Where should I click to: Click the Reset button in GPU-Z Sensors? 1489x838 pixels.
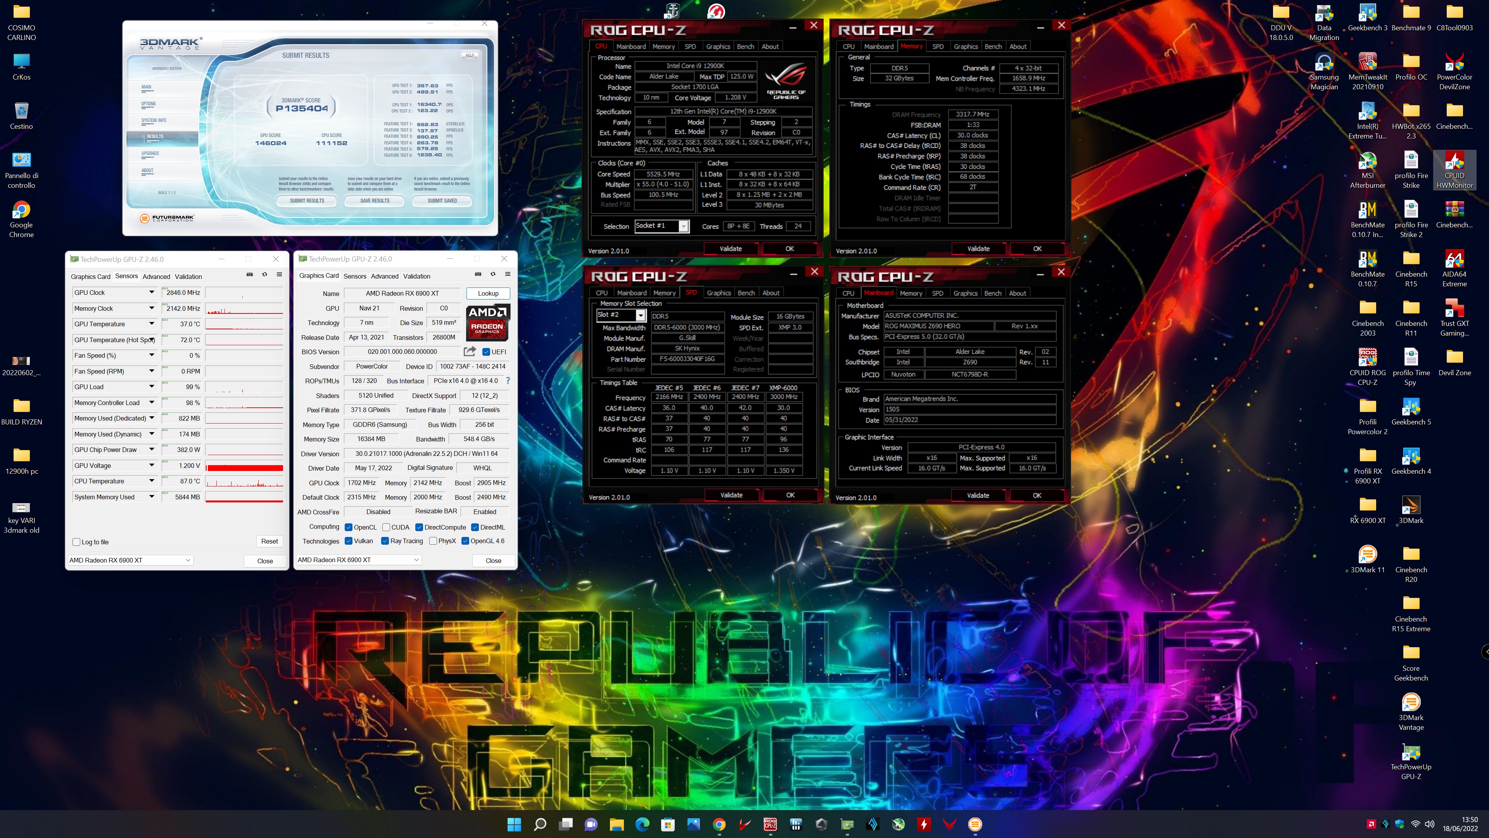[x=269, y=541]
